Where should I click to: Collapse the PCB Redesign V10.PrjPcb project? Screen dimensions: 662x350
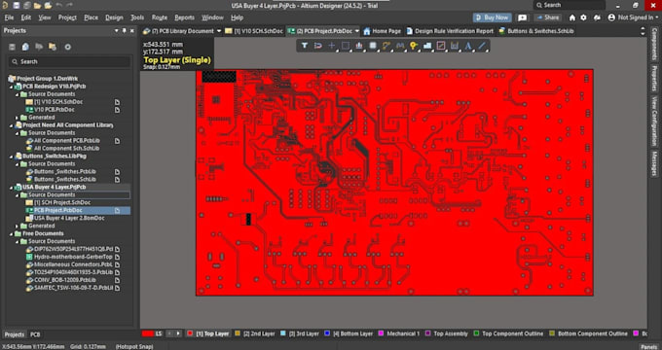coord(12,87)
